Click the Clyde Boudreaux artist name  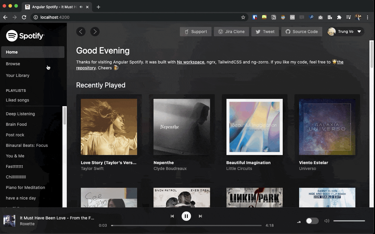[170, 168]
